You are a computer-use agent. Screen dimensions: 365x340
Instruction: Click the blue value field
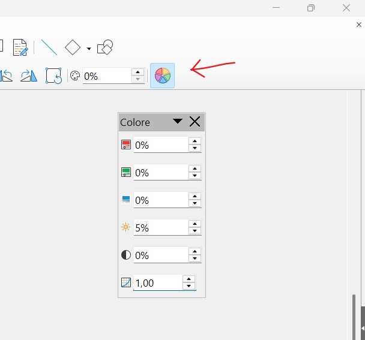click(x=161, y=200)
